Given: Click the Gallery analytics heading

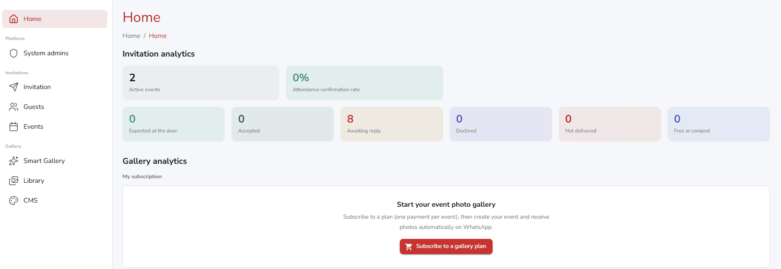Looking at the screenshot, I should (155, 161).
